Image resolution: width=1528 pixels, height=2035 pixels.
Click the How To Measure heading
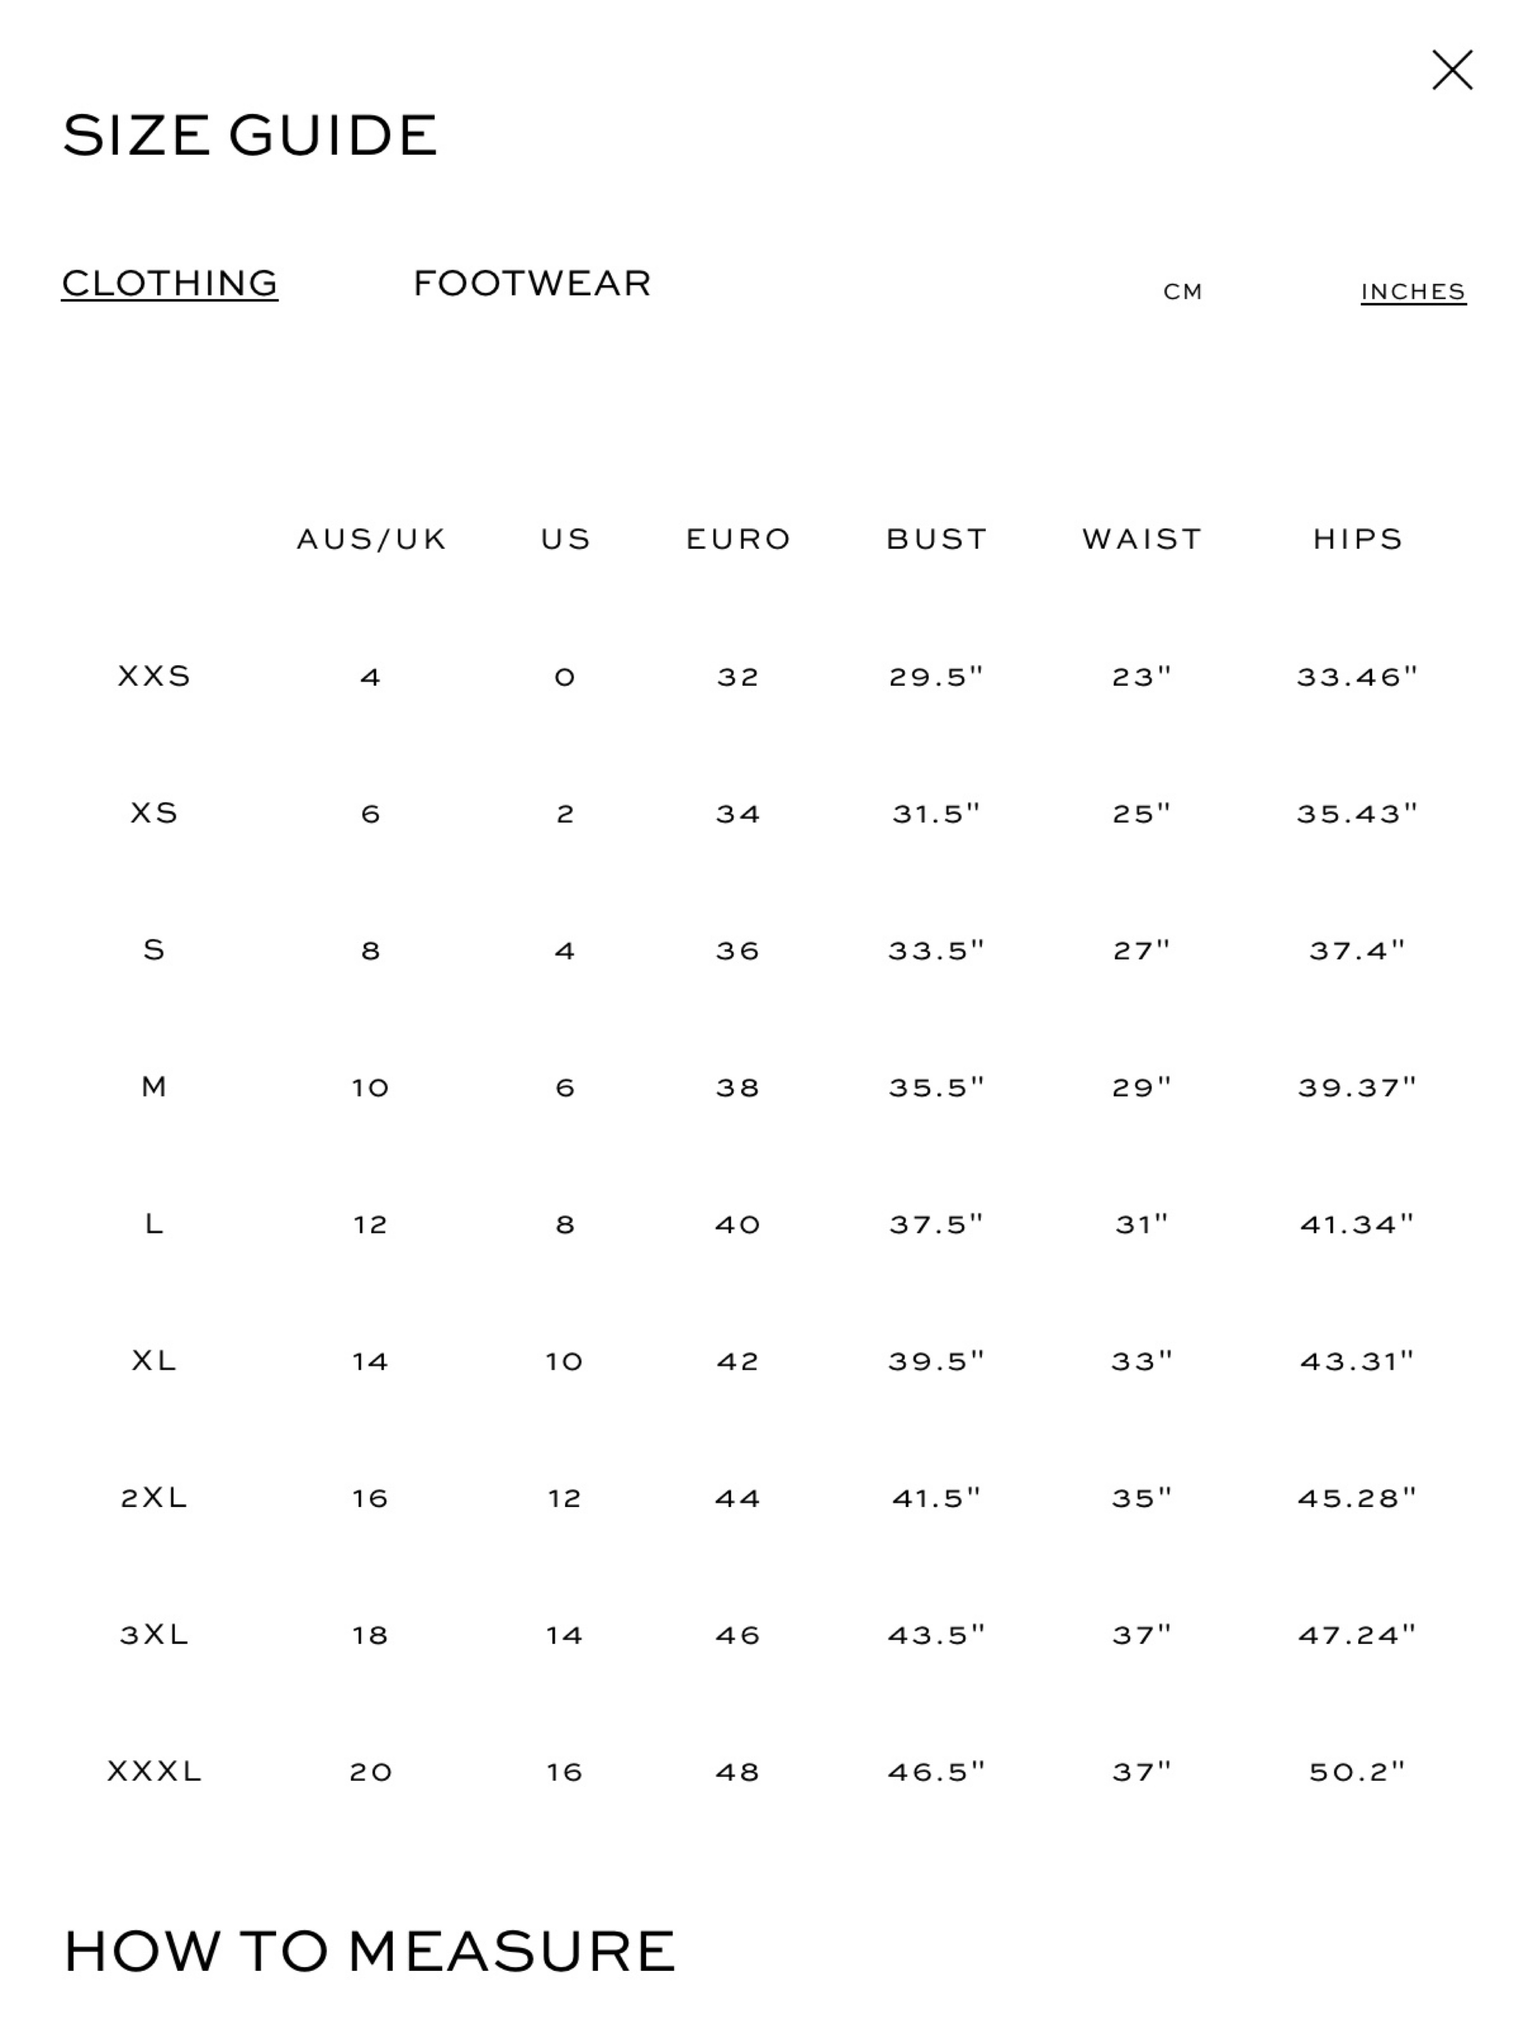tap(370, 1952)
